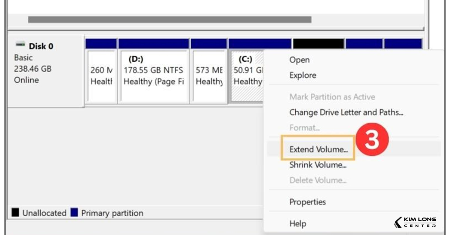This screenshot has width=450, height=235.
Task: Click the black Unallocated legend swatch
Action: coord(15,213)
